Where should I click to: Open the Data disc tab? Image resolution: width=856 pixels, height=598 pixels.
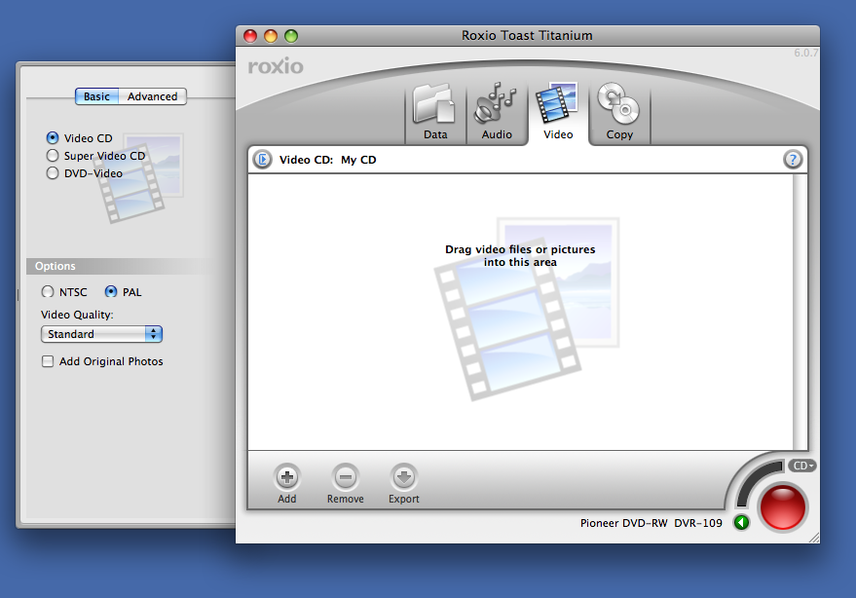[x=435, y=112]
